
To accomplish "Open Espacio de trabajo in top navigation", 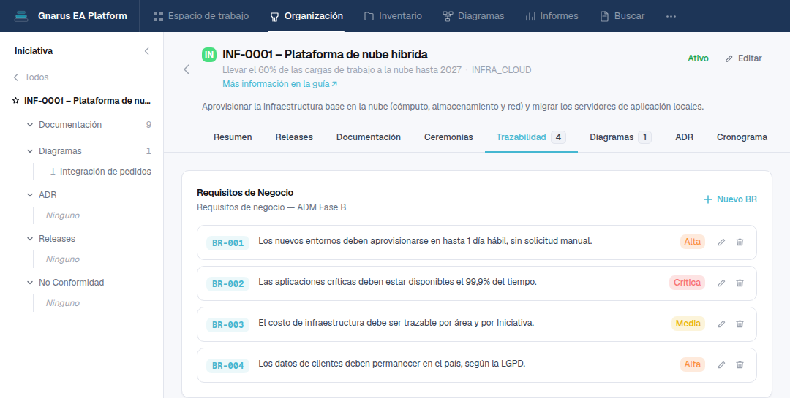I will pyautogui.click(x=201, y=16).
